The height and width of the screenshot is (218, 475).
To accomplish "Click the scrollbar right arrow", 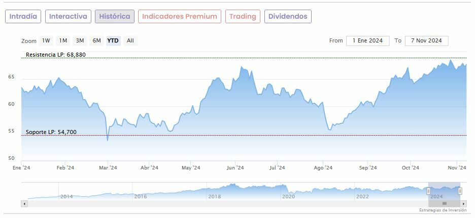I will (x=464, y=203).
